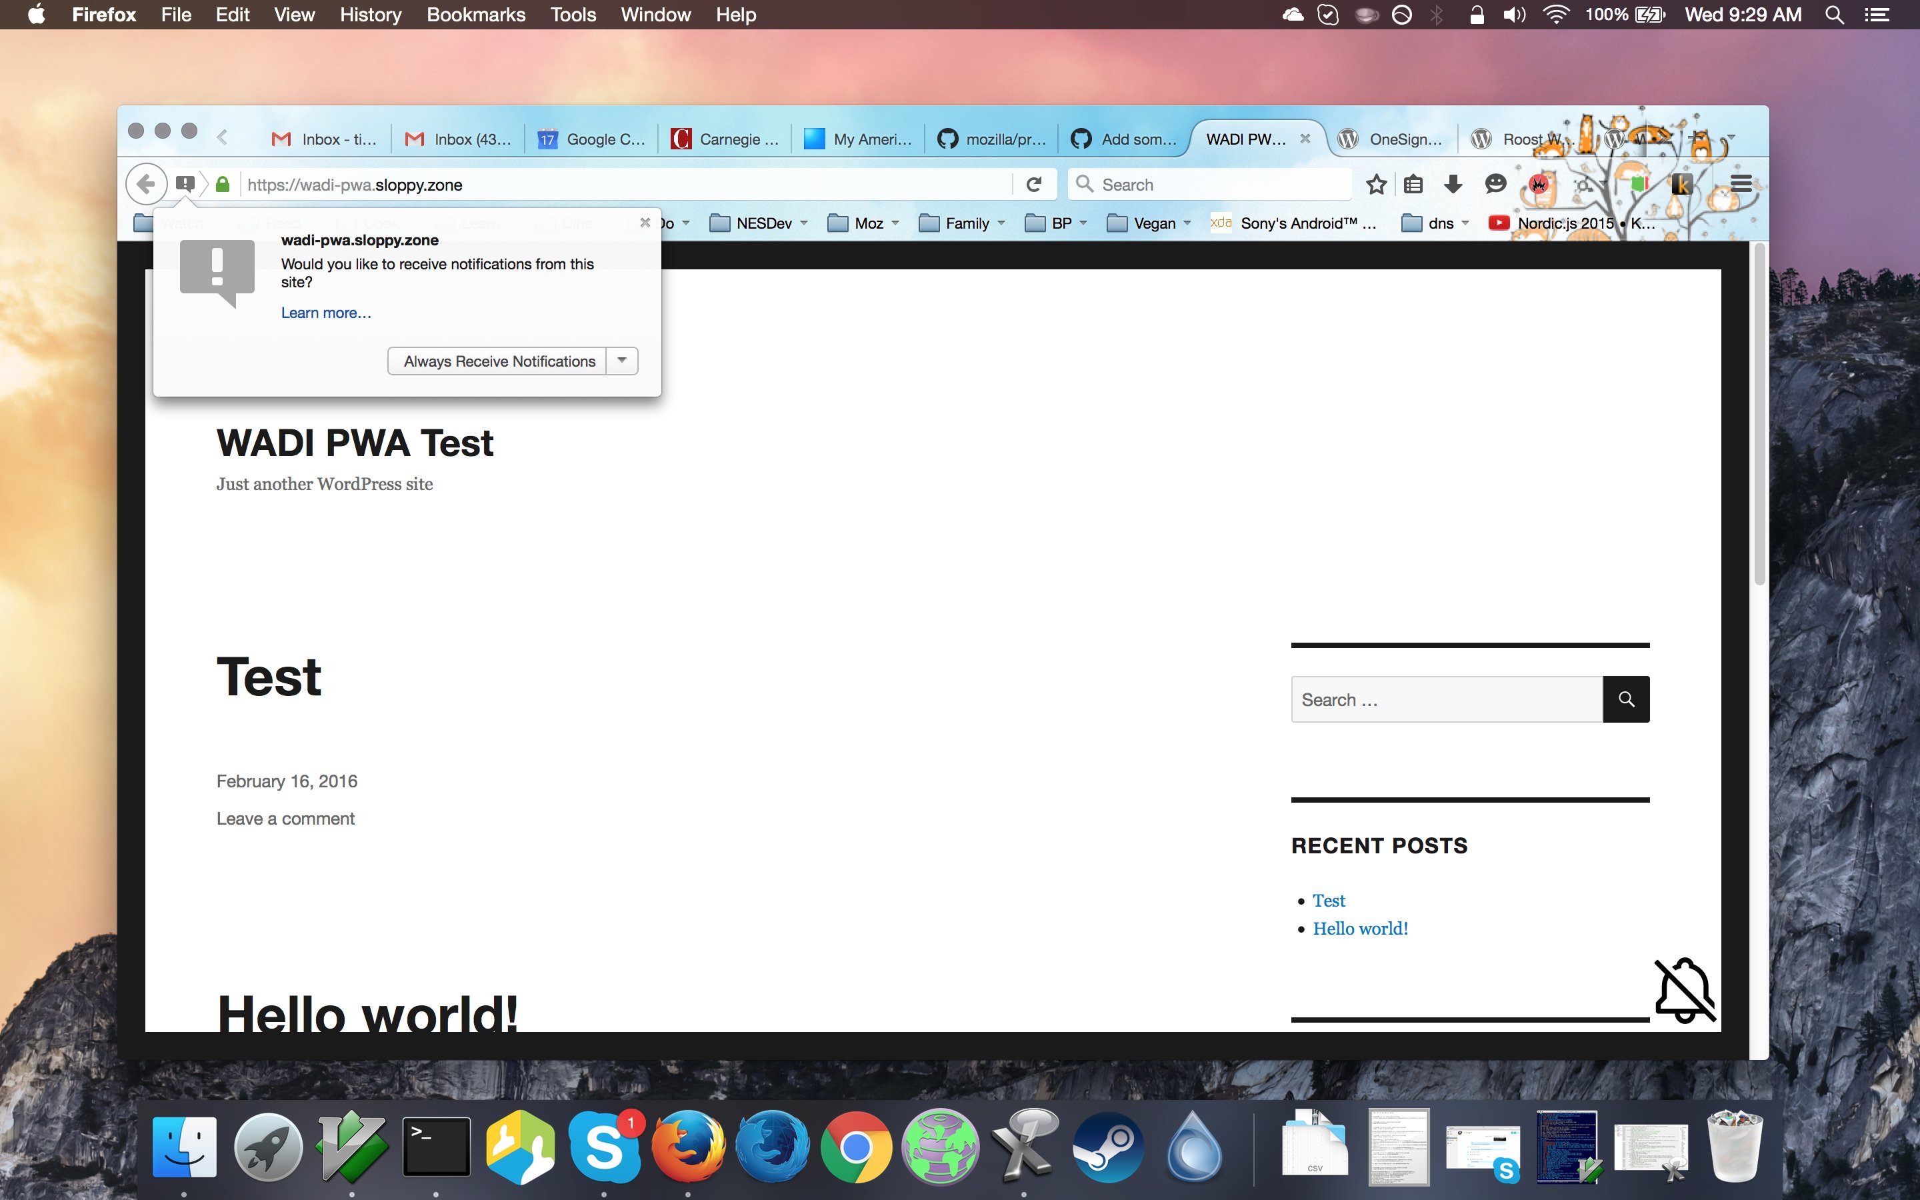Focus the WordPress sidebar Search field
The image size is (1920, 1200).
pos(1447,699)
